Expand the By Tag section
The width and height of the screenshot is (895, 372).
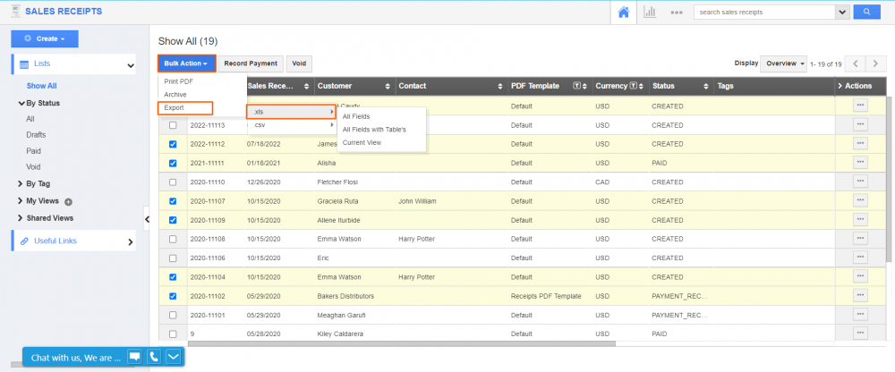point(36,184)
